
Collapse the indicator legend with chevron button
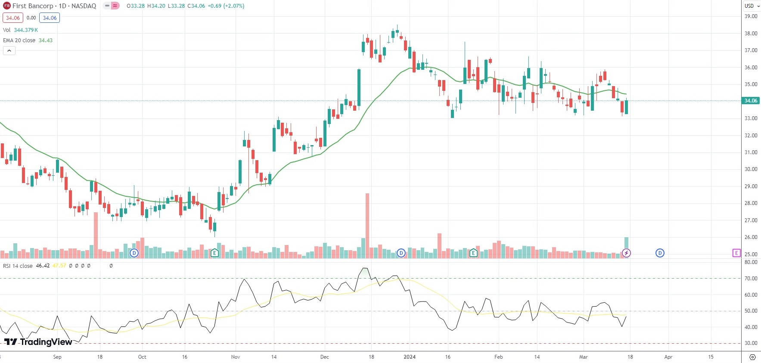[9, 51]
